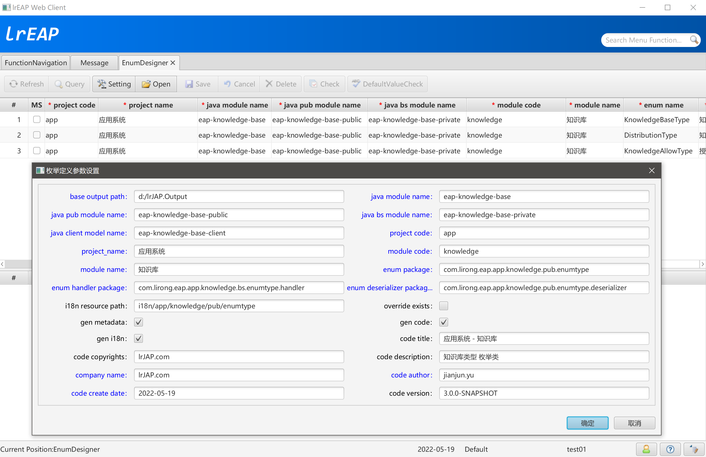The image size is (706, 457).
Task: Confirm the dialog with 确定 button
Action: [x=587, y=423]
